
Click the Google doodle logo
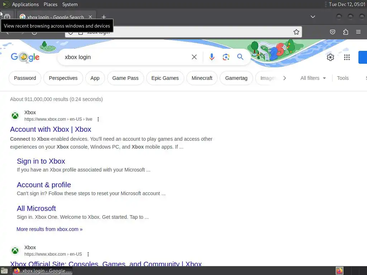tap(25, 57)
